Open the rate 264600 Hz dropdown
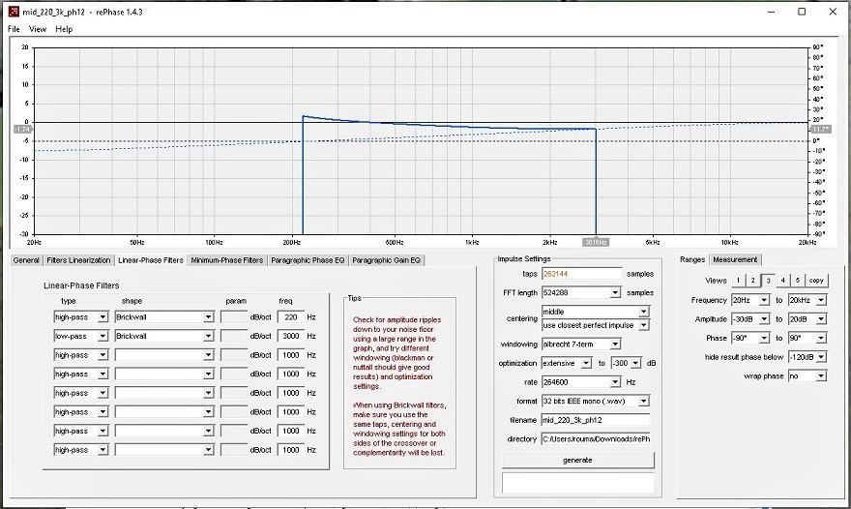Viewport: 851px width, 509px height. tap(615, 382)
